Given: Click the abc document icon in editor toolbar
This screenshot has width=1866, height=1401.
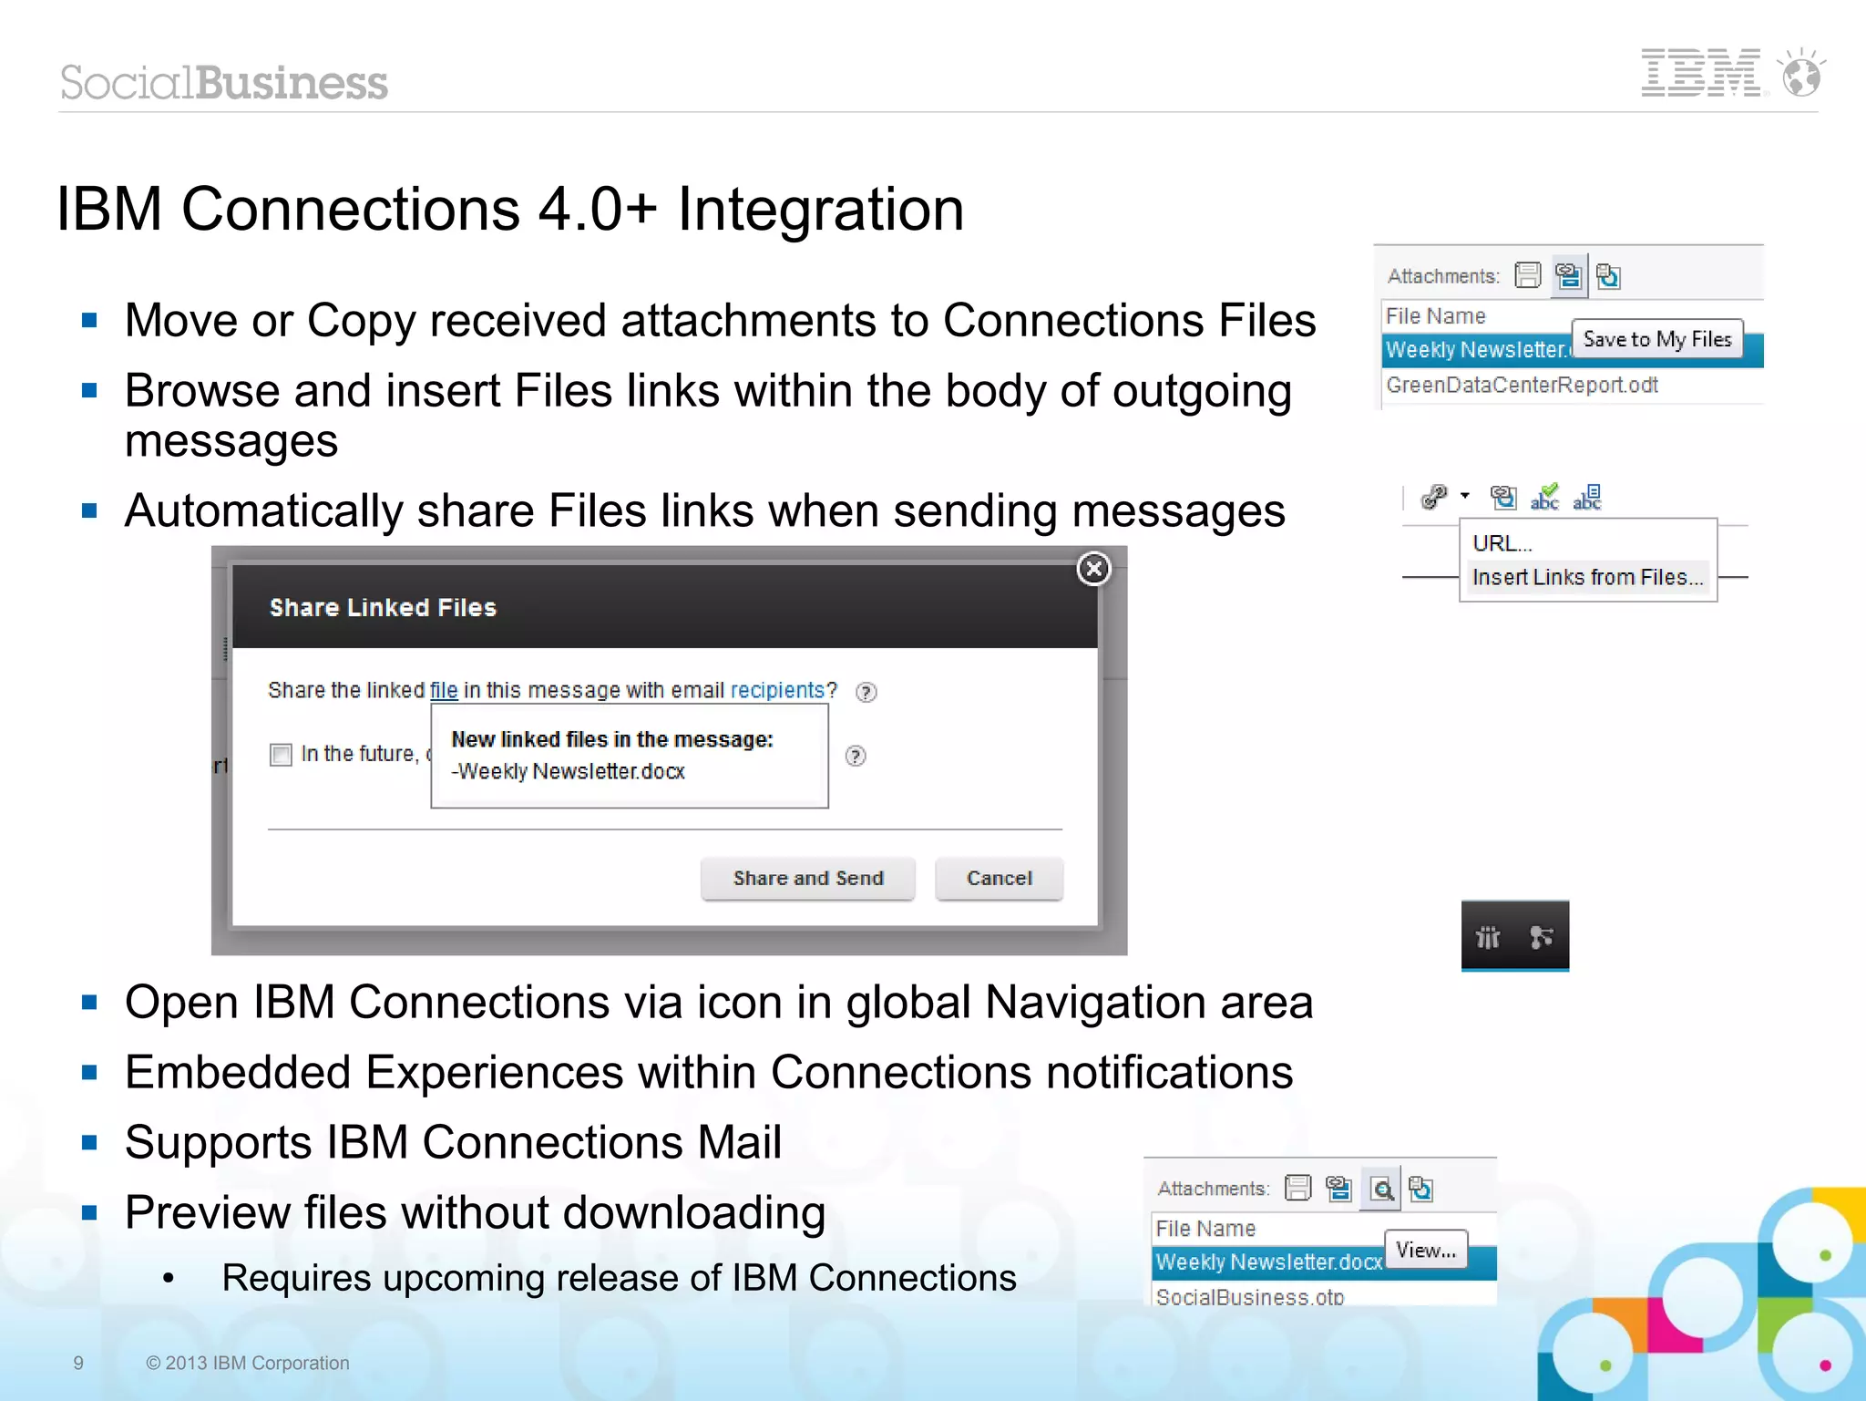Looking at the screenshot, I should point(1587,497).
